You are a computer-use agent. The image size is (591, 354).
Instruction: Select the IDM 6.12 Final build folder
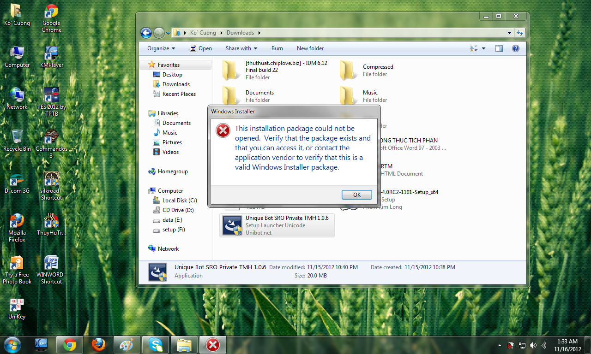point(277,71)
